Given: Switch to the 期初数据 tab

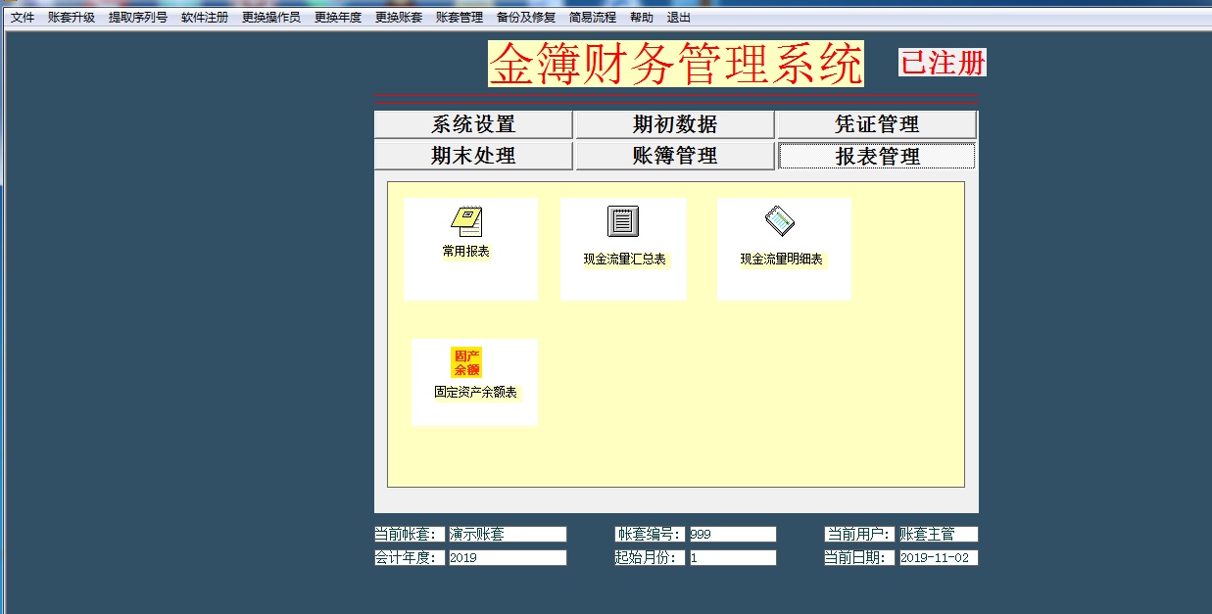Looking at the screenshot, I should click(x=675, y=125).
